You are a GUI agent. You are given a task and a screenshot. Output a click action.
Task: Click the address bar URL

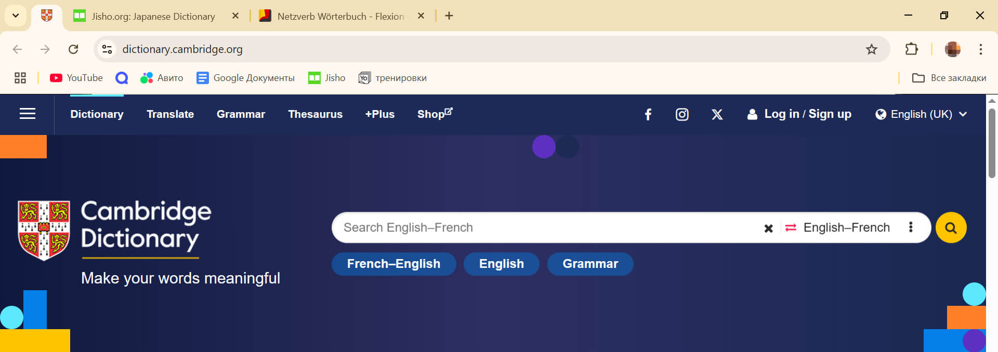[x=182, y=49]
